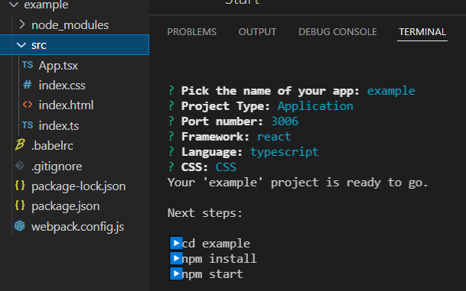This screenshot has height=291, width=466.
Task: Select the src folder label
Action: pos(38,45)
